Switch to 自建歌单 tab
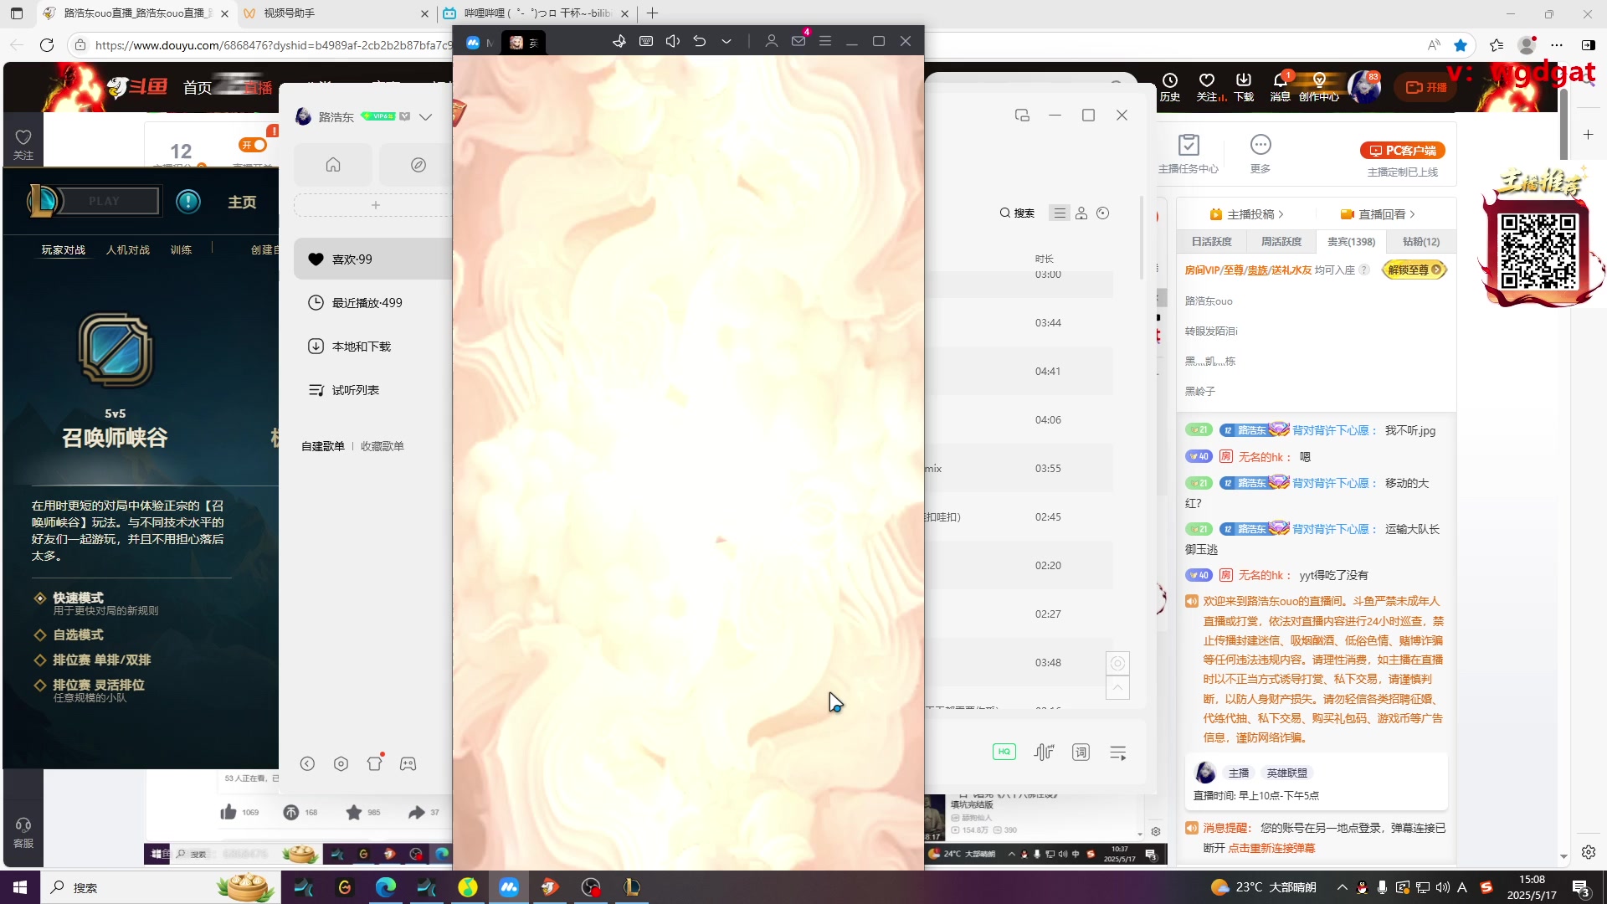Viewport: 1607px width, 904px height. click(x=323, y=446)
